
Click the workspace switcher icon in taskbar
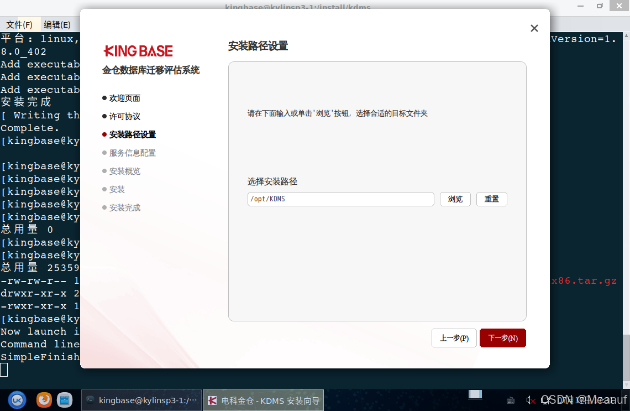[x=475, y=394]
